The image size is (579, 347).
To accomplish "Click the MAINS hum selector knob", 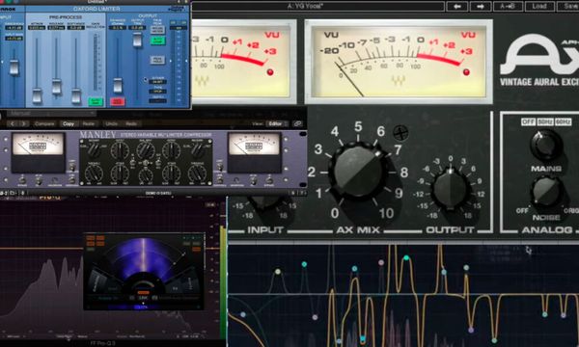I will [546, 145].
